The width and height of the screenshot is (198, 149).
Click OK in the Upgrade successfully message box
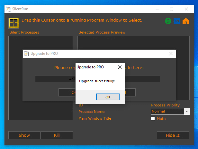[x=108, y=97]
